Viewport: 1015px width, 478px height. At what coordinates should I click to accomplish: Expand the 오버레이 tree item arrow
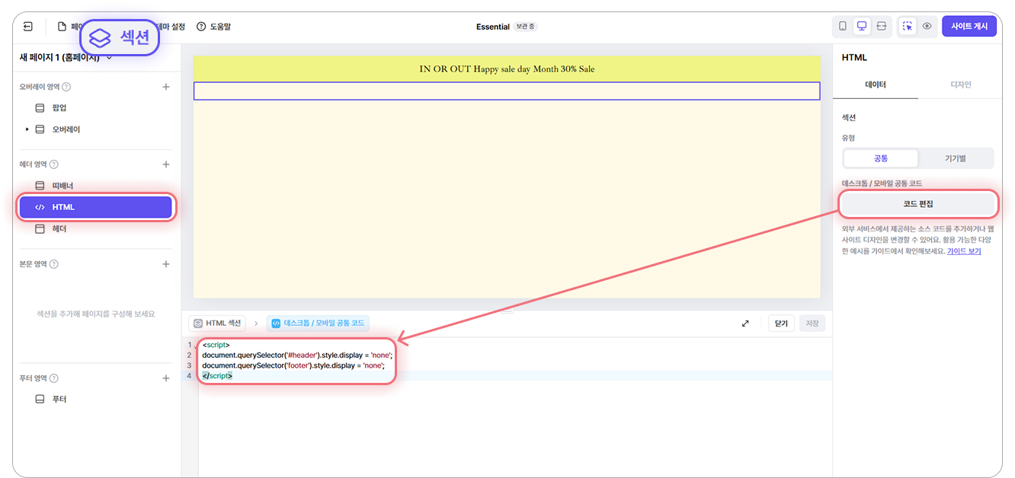click(x=27, y=129)
